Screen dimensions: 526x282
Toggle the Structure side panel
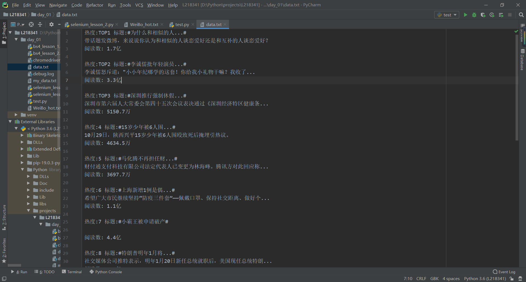click(4, 216)
